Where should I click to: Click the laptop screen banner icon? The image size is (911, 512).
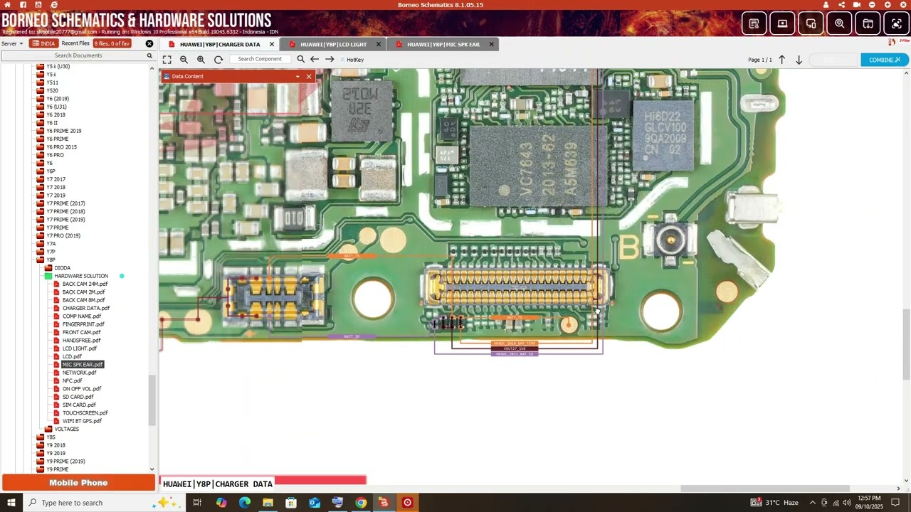[x=782, y=23]
